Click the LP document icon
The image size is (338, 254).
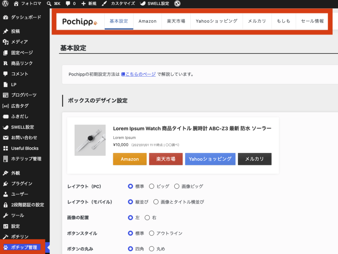tap(6, 85)
